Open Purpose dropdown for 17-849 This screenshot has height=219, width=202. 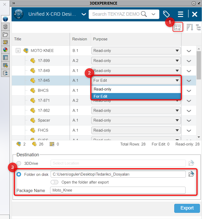pyautogui.click(x=136, y=70)
